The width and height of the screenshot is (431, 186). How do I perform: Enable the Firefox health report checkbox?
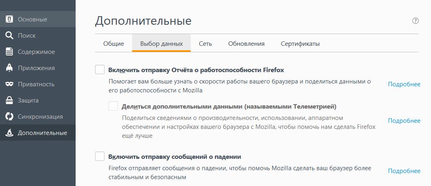pyautogui.click(x=100, y=70)
